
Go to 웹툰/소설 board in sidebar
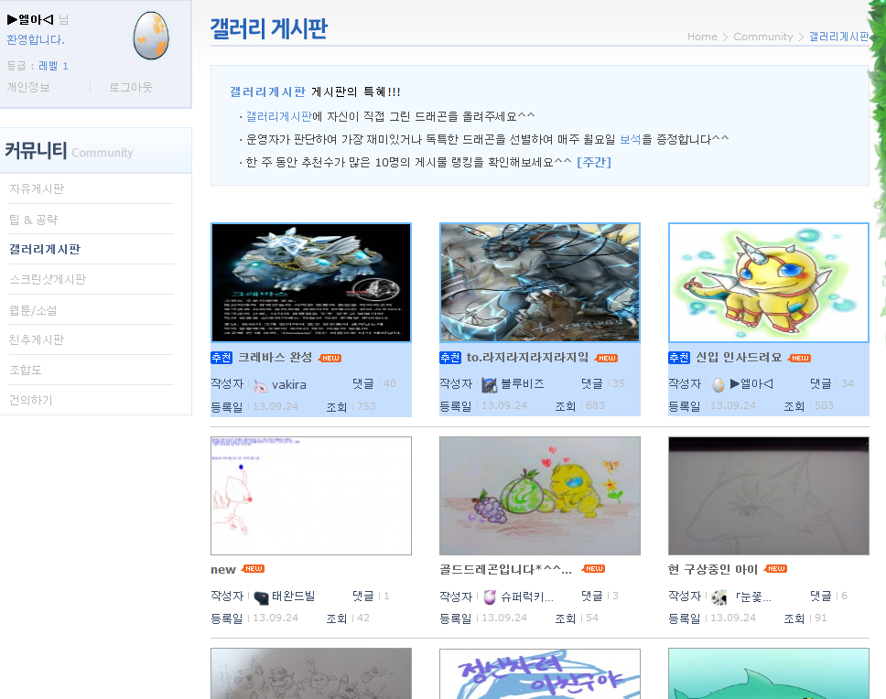point(33,309)
